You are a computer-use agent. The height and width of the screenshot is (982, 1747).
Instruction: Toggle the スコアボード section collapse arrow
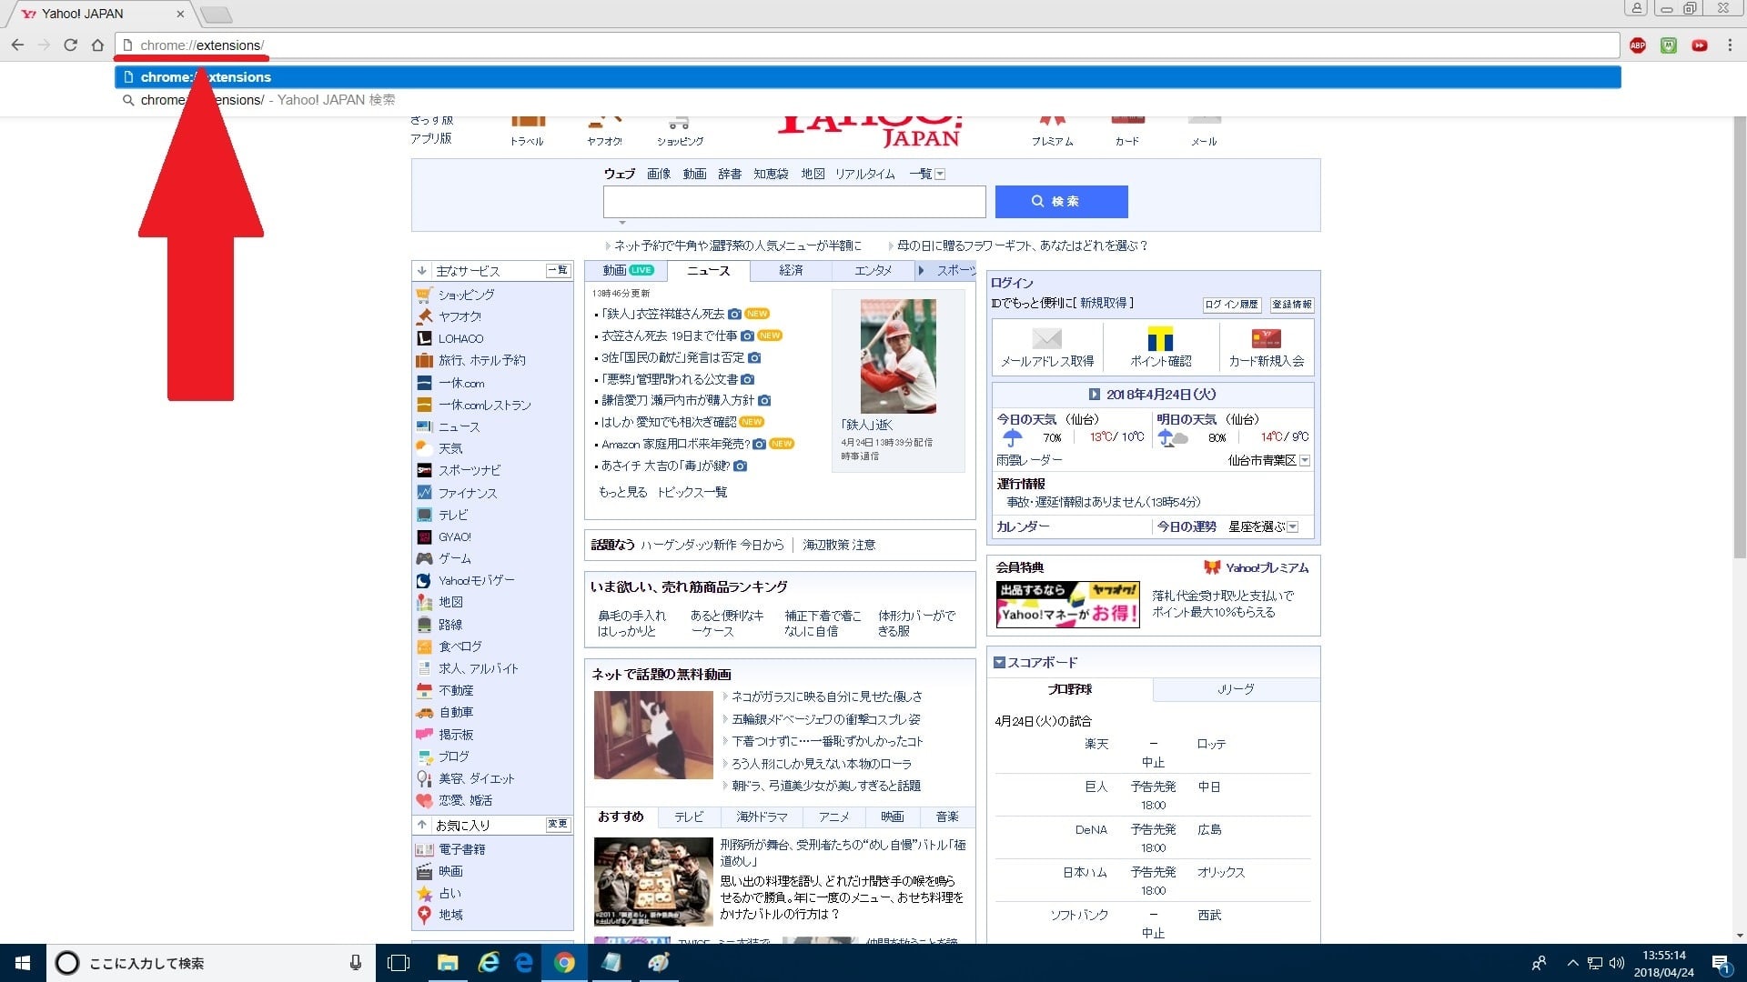[999, 662]
